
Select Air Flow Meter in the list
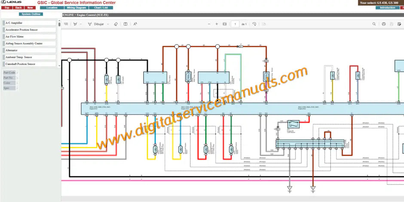29,37
